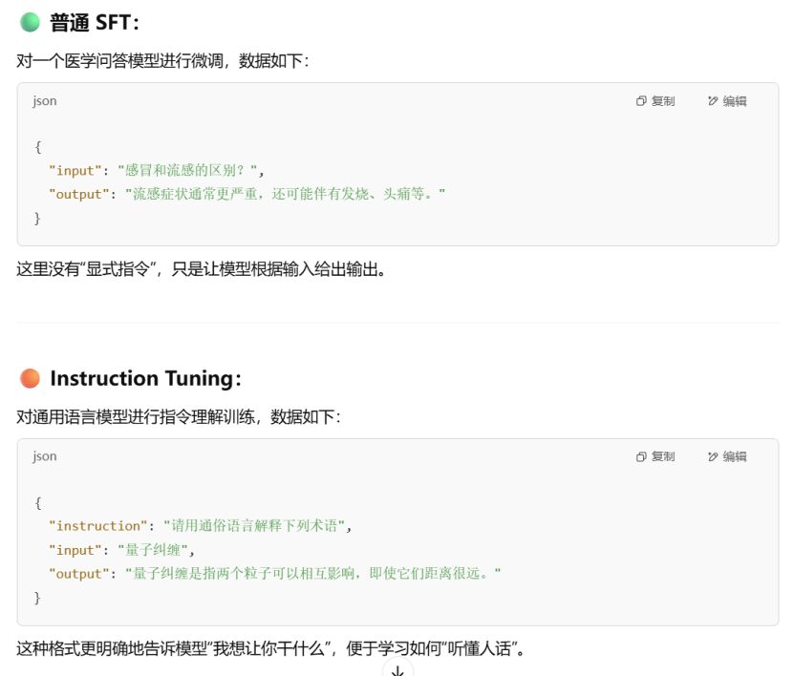The height and width of the screenshot is (676, 794).
Task: Click sentence 这种格式更明确地告诉模型
Action: click(x=270, y=648)
